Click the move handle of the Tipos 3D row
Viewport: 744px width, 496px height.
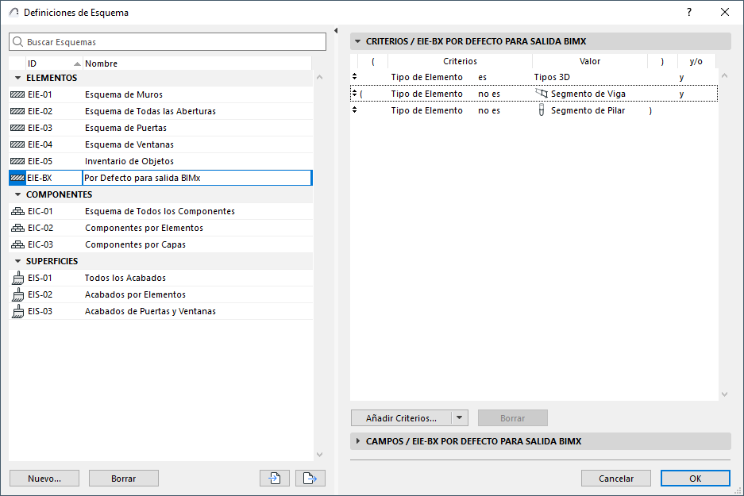(x=354, y=77)
